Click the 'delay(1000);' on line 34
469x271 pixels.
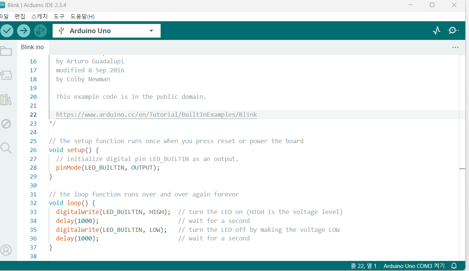[77, 221]
